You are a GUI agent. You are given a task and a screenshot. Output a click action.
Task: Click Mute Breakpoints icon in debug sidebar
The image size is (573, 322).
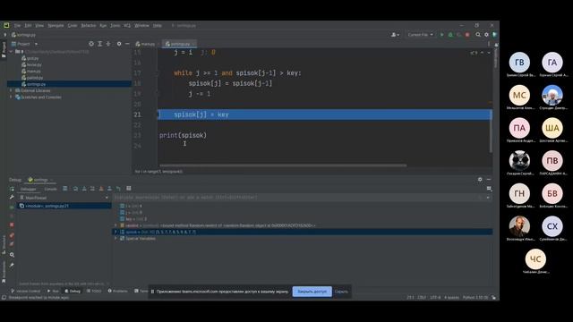point(12,243)
